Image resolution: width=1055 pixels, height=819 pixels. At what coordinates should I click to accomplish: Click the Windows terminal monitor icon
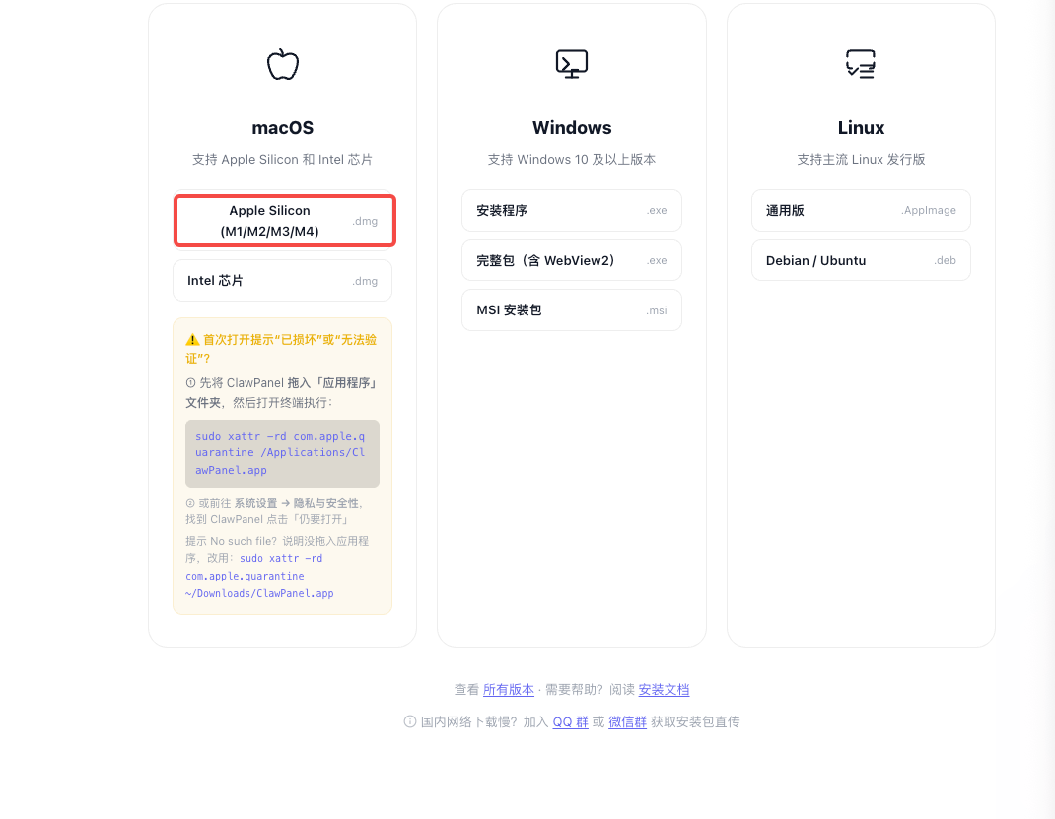point(572,64)
